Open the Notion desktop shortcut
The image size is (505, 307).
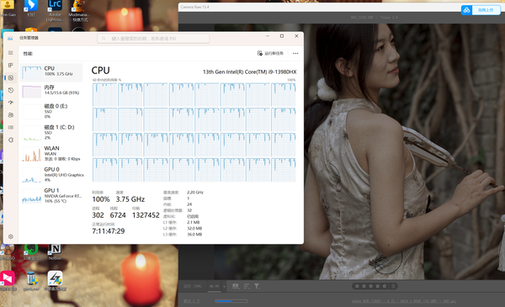coord(55,252)
